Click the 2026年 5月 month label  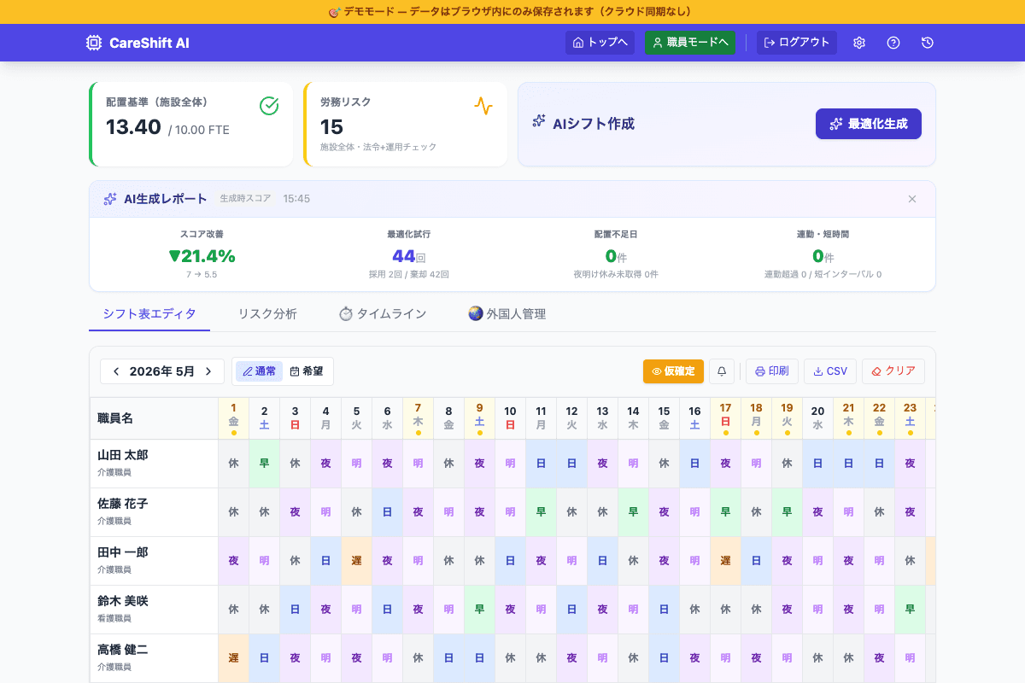click(x=162, y=371)
